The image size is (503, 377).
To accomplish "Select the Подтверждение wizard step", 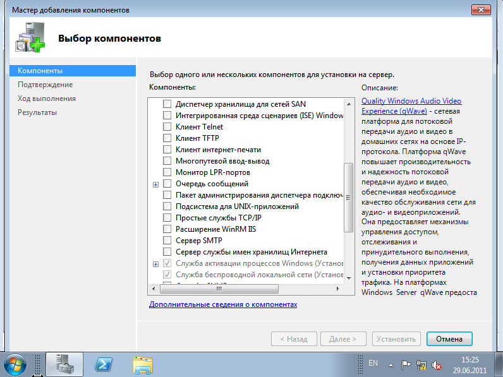I will click(x=45, y=85).
